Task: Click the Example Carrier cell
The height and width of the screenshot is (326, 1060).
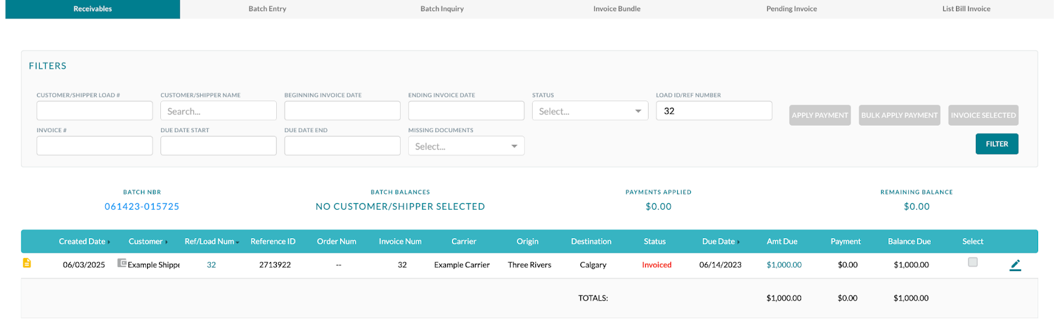Action: click(462, 265)
